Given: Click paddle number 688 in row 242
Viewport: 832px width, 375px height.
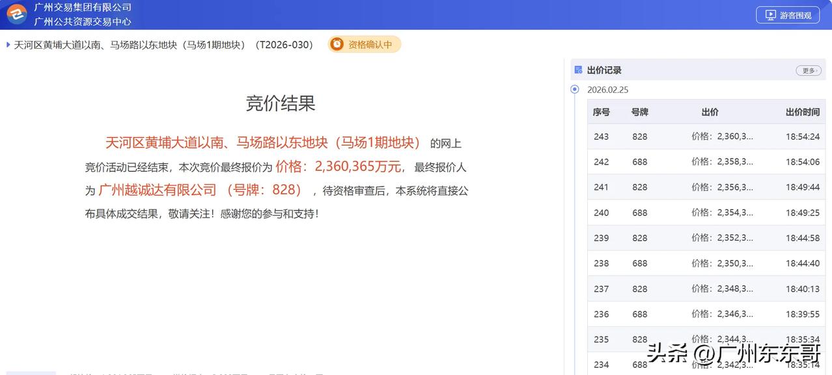Looking at the screenshot, I should click(x=639, y=162).
